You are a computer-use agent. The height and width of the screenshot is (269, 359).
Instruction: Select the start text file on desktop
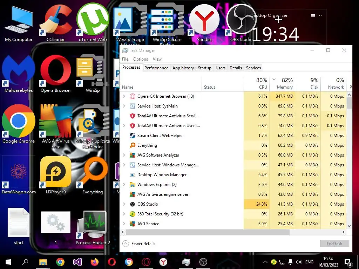(x=19, y=226)
